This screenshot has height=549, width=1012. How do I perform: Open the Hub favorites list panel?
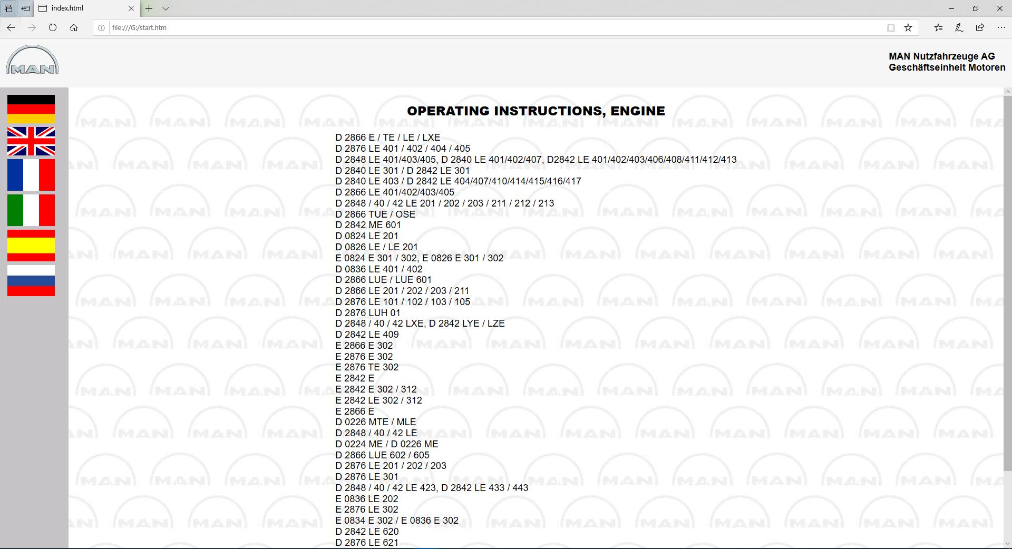click(x=938, y=27)
